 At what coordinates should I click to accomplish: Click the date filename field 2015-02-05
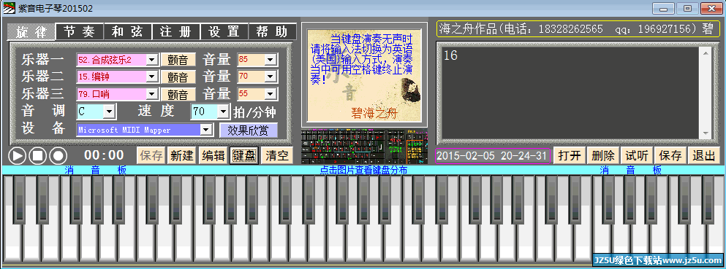493,155
